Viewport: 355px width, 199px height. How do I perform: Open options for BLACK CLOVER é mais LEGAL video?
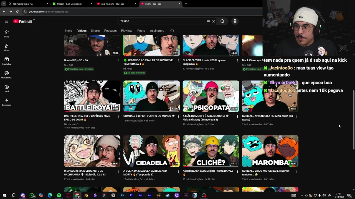(238, 61)
